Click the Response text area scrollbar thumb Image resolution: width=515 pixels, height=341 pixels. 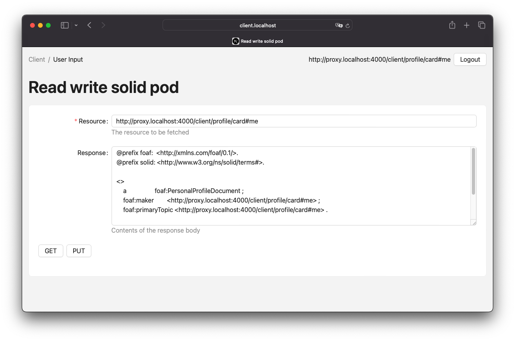473,171
